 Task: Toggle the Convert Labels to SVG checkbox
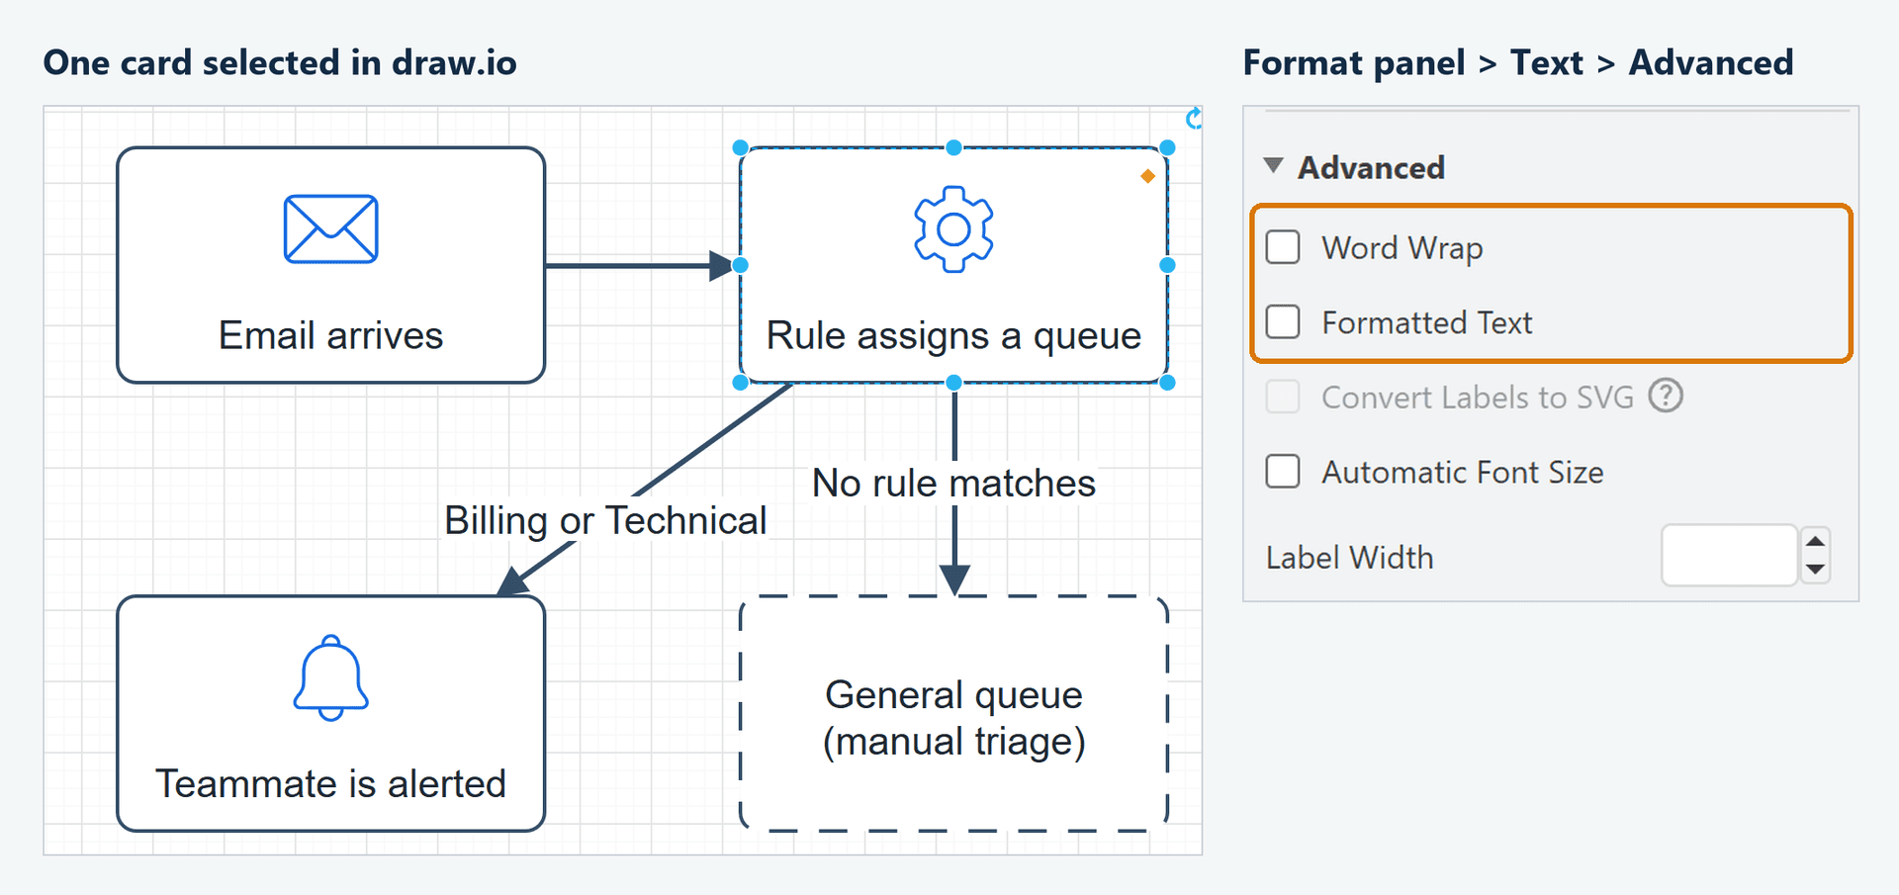point(1283,397)
